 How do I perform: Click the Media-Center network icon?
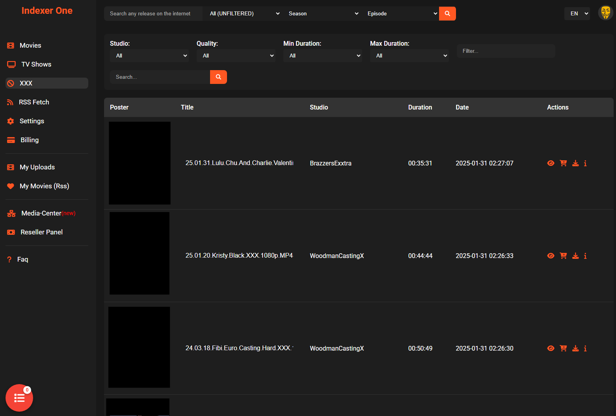(x=11, y=214)
